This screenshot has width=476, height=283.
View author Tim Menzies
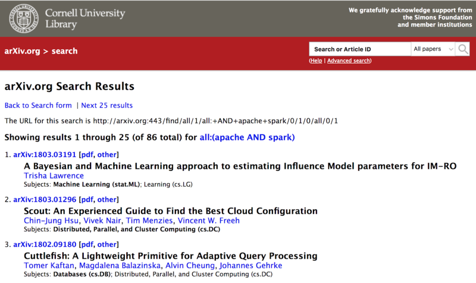[x=149, y=221]
